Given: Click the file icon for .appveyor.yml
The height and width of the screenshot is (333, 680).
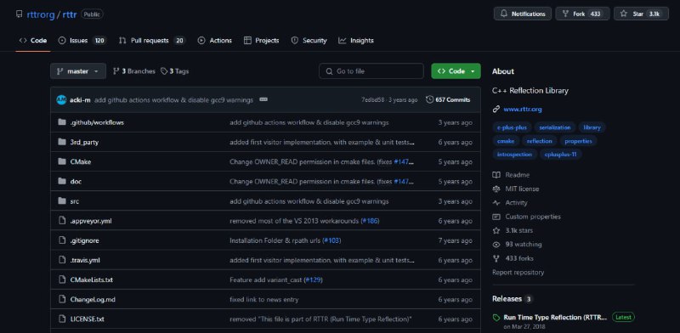Looking at the screenshot, I should [x=62, y=221].
